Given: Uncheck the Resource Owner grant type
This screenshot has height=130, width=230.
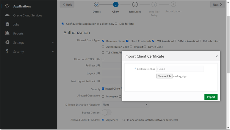Looking at the screenshot, I should (x=103, y=41).
